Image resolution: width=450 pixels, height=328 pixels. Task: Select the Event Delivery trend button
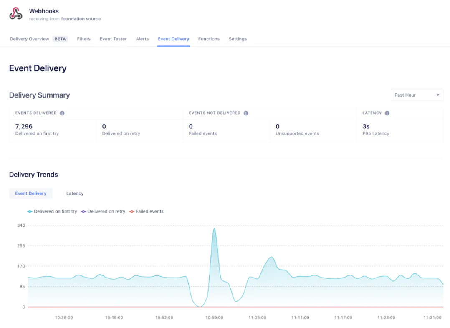tap(30, 193)
